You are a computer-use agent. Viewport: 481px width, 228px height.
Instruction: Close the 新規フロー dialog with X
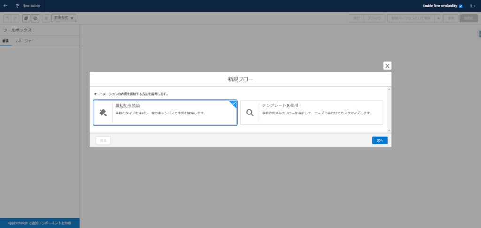coord(387,66)
